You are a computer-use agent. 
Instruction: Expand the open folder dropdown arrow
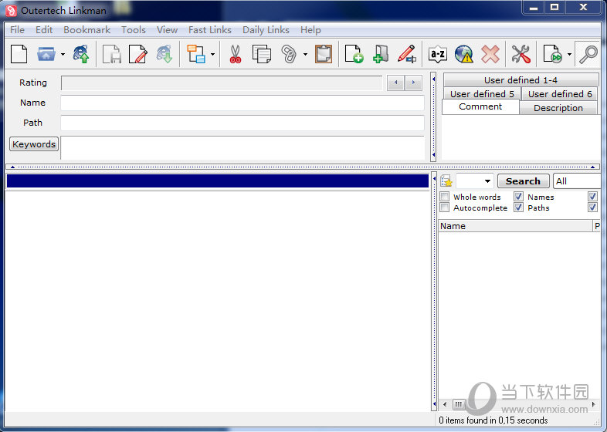pyautogui.click(x=63, y=55)
